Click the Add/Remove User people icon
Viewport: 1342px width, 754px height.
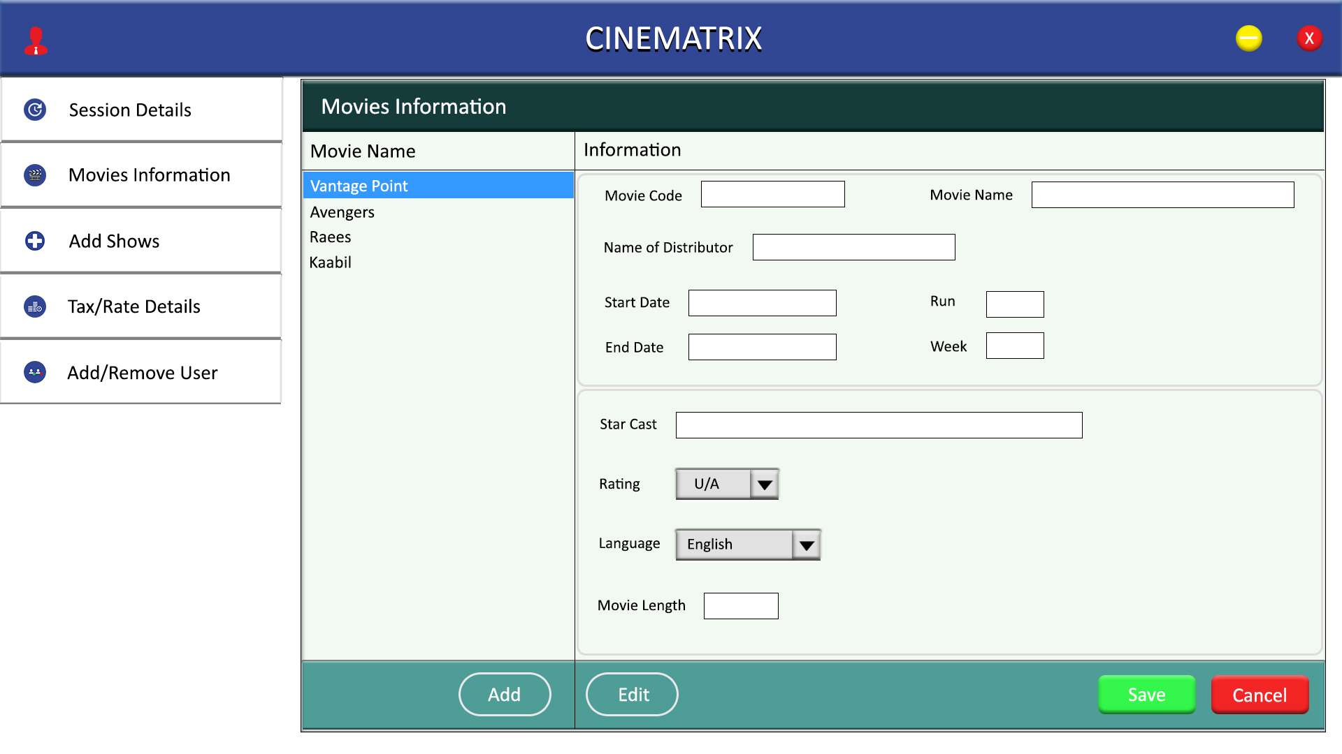point(35,372)
